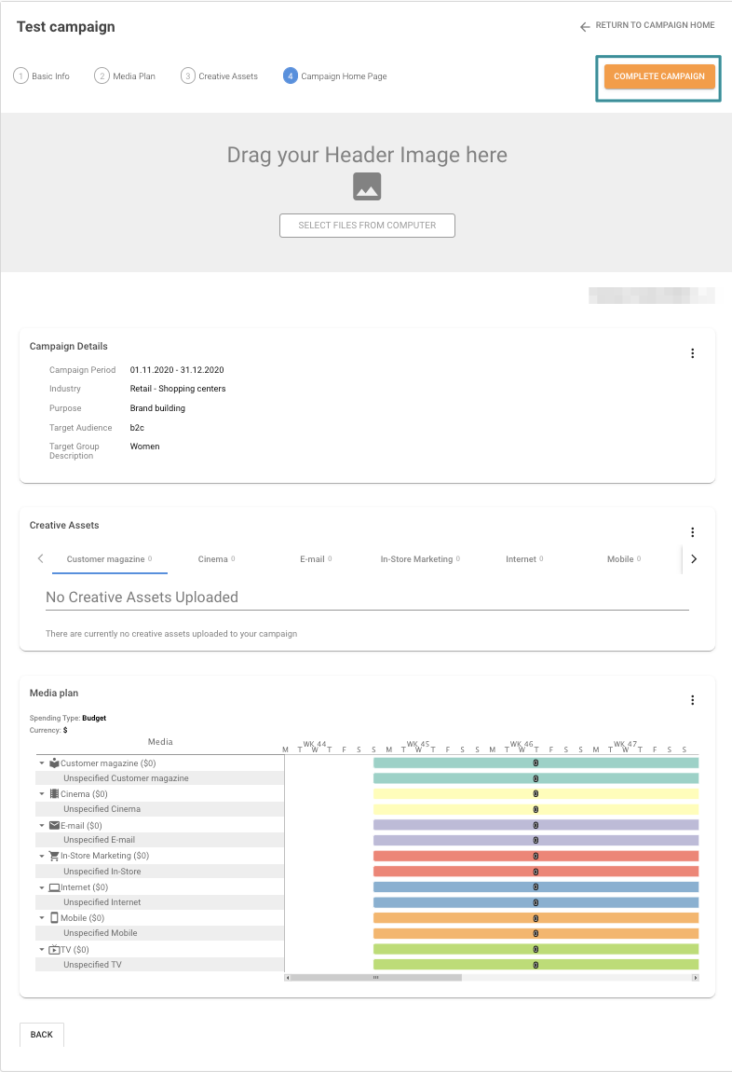Image resolution: width=732 pixels, height=1072 pixels.
Task: Collapse the Mobile media row
Action: click(42, 917)
